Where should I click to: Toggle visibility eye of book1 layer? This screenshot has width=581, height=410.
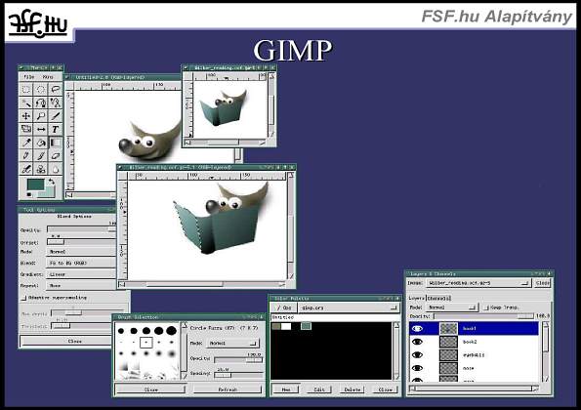pyautogui.click(x=417, y=329)
